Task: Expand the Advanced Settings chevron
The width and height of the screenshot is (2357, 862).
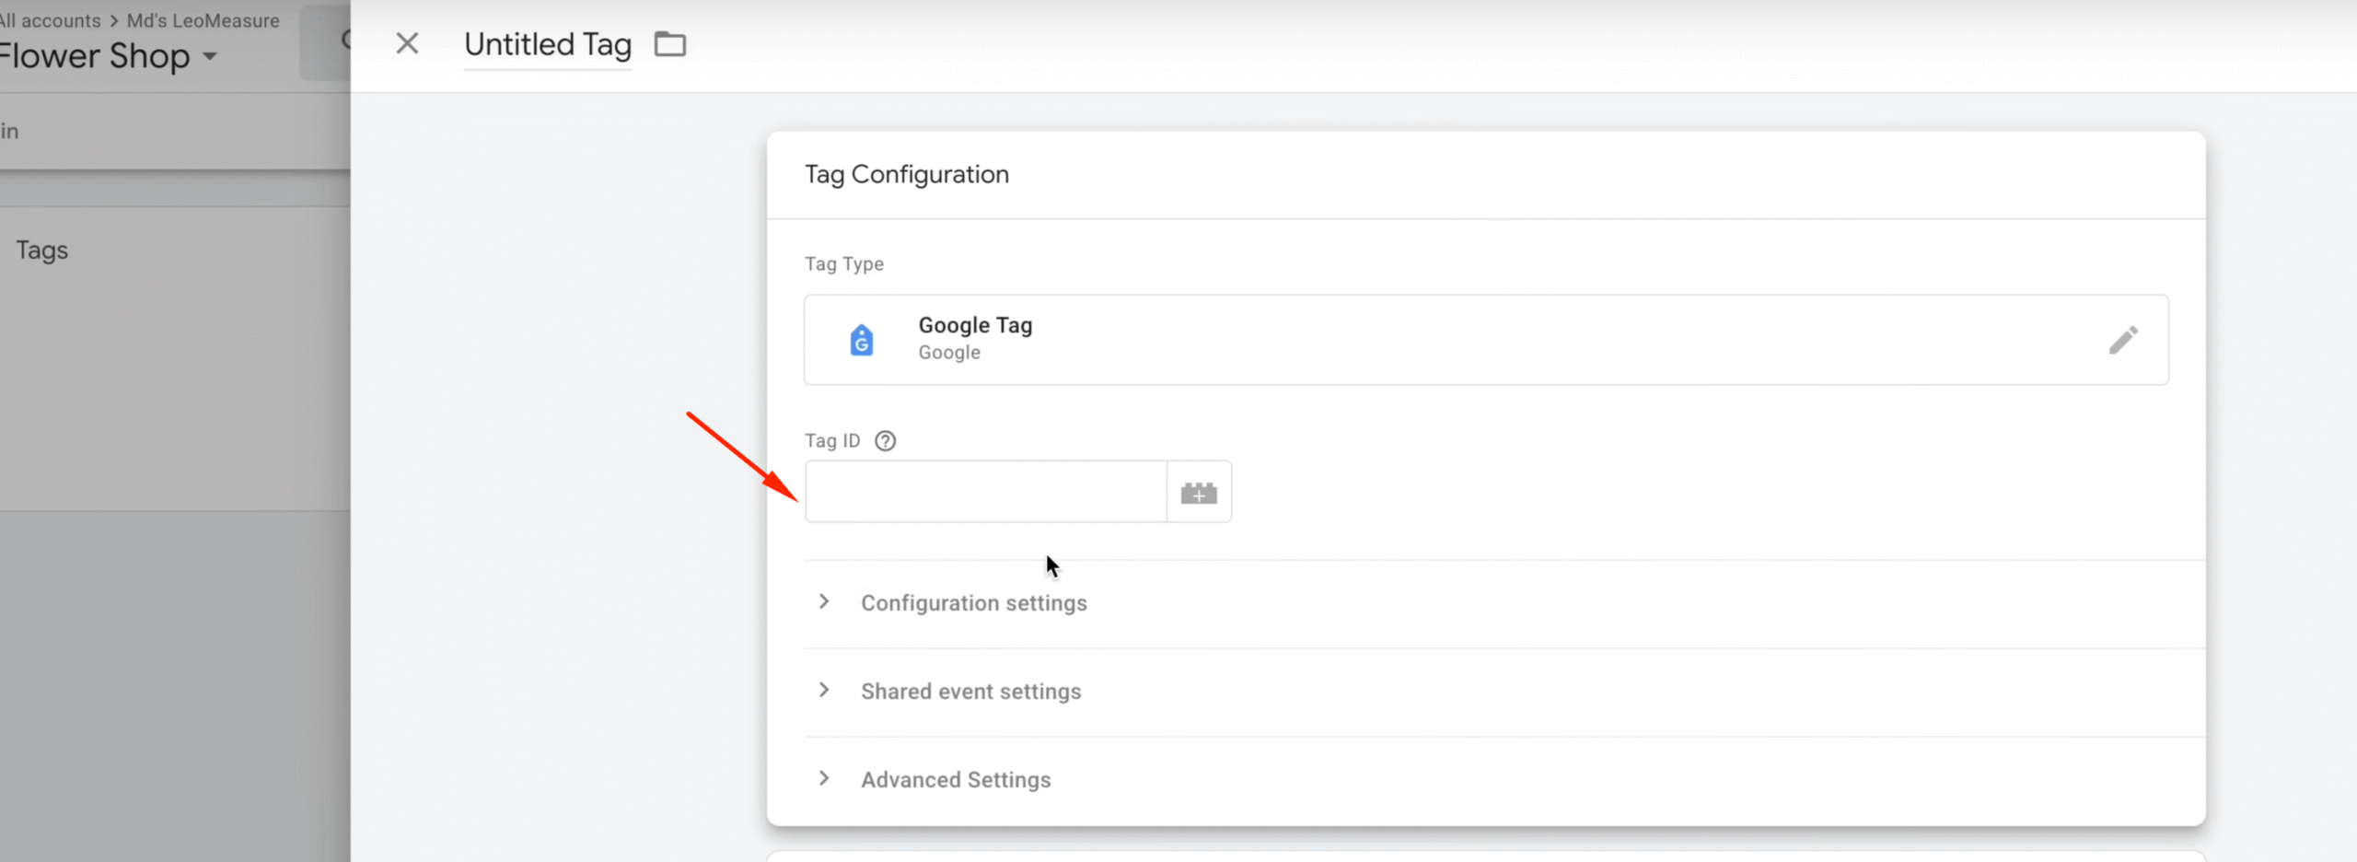Action: pos(824,779)
